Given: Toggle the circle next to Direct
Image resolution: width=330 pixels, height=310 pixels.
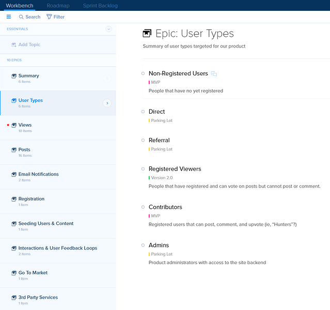Looking at the screenshot, I should coord(143,112).
